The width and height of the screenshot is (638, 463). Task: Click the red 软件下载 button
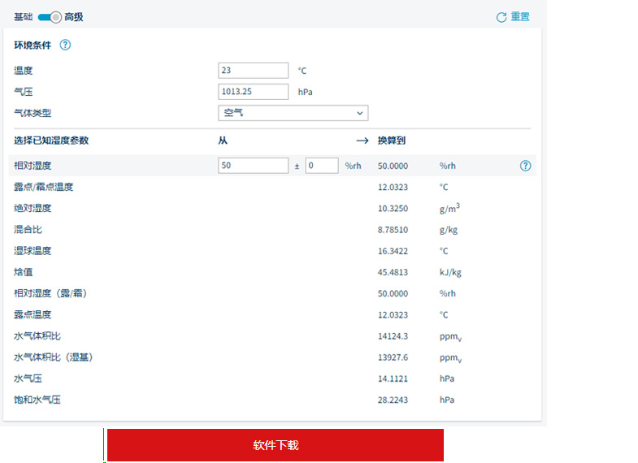point(276,445)
